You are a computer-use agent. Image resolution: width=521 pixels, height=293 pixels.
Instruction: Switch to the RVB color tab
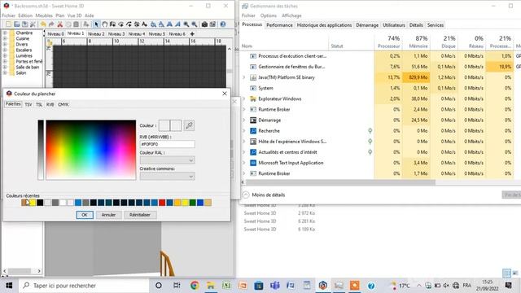(50, 104)
